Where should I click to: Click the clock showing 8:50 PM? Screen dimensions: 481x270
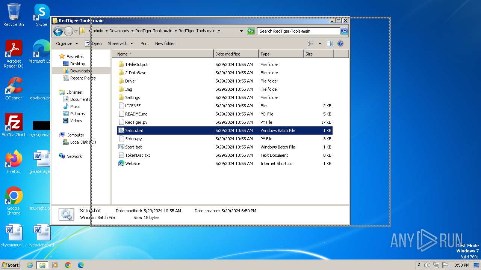461,265
